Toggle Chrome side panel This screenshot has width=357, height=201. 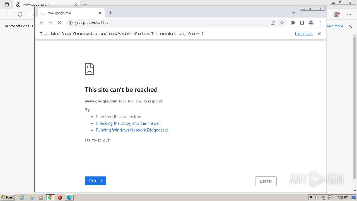pos(302,23)
